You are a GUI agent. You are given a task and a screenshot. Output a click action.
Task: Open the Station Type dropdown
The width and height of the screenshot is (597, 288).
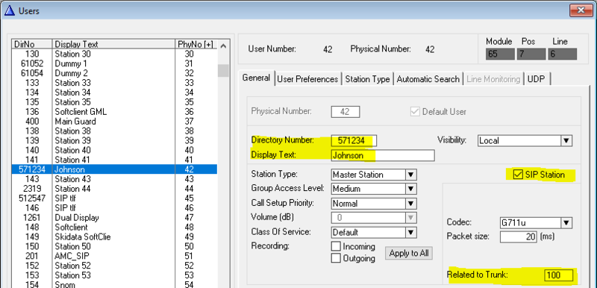(x=411, y=175)
